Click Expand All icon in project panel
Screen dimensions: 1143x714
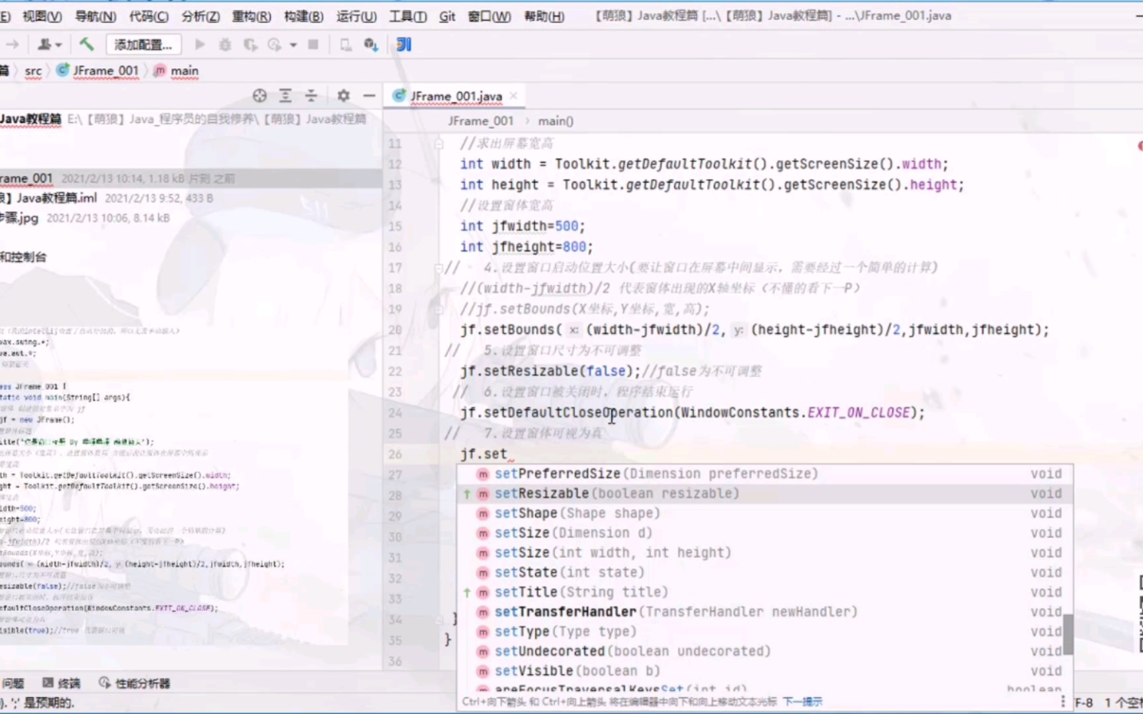coord(285,96)
